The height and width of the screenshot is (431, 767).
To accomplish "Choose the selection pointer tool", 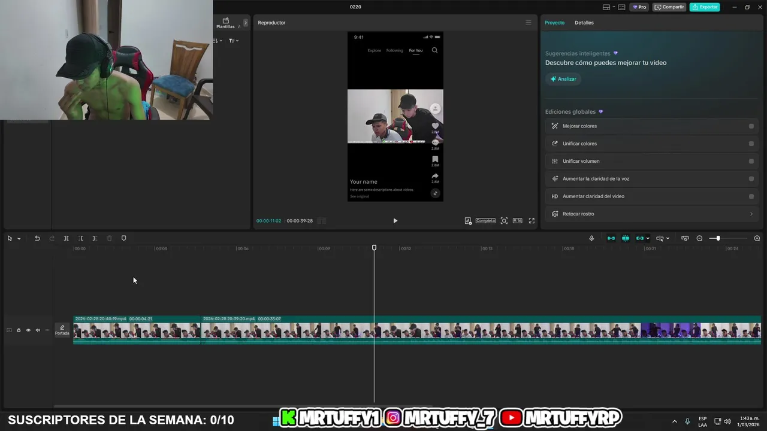I will click(x=10, y=238).
